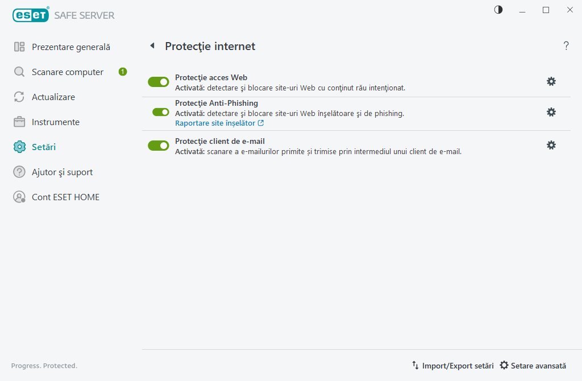Viewport: 582px width, 381px height.
Task: Open settings gear for Protecţie client de e-mail
Action: pyautogui.click(x=551, y=145)
